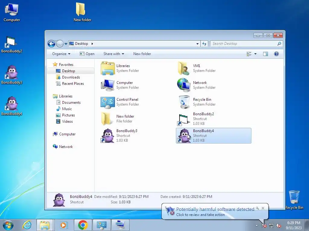Viewport: 309px width, 231px height.
Task: Show hidden system tray icons
Action: [x=256, y=226]
